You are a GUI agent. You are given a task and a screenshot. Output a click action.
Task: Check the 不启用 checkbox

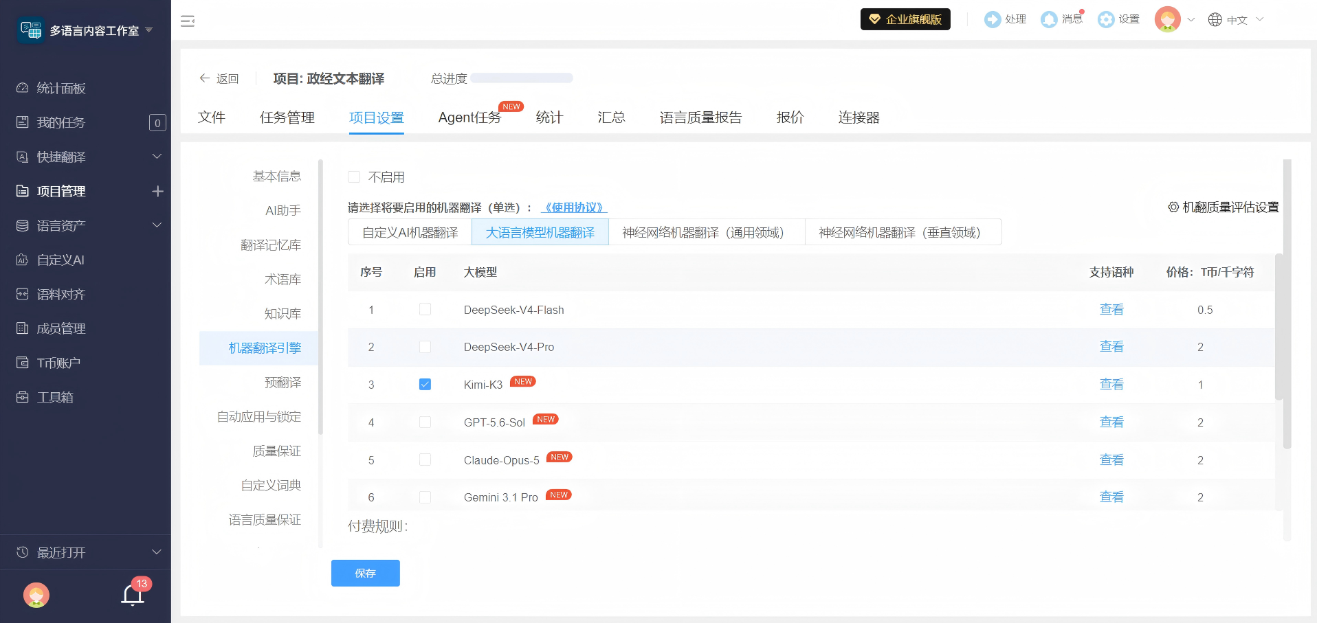coord(354,177)
